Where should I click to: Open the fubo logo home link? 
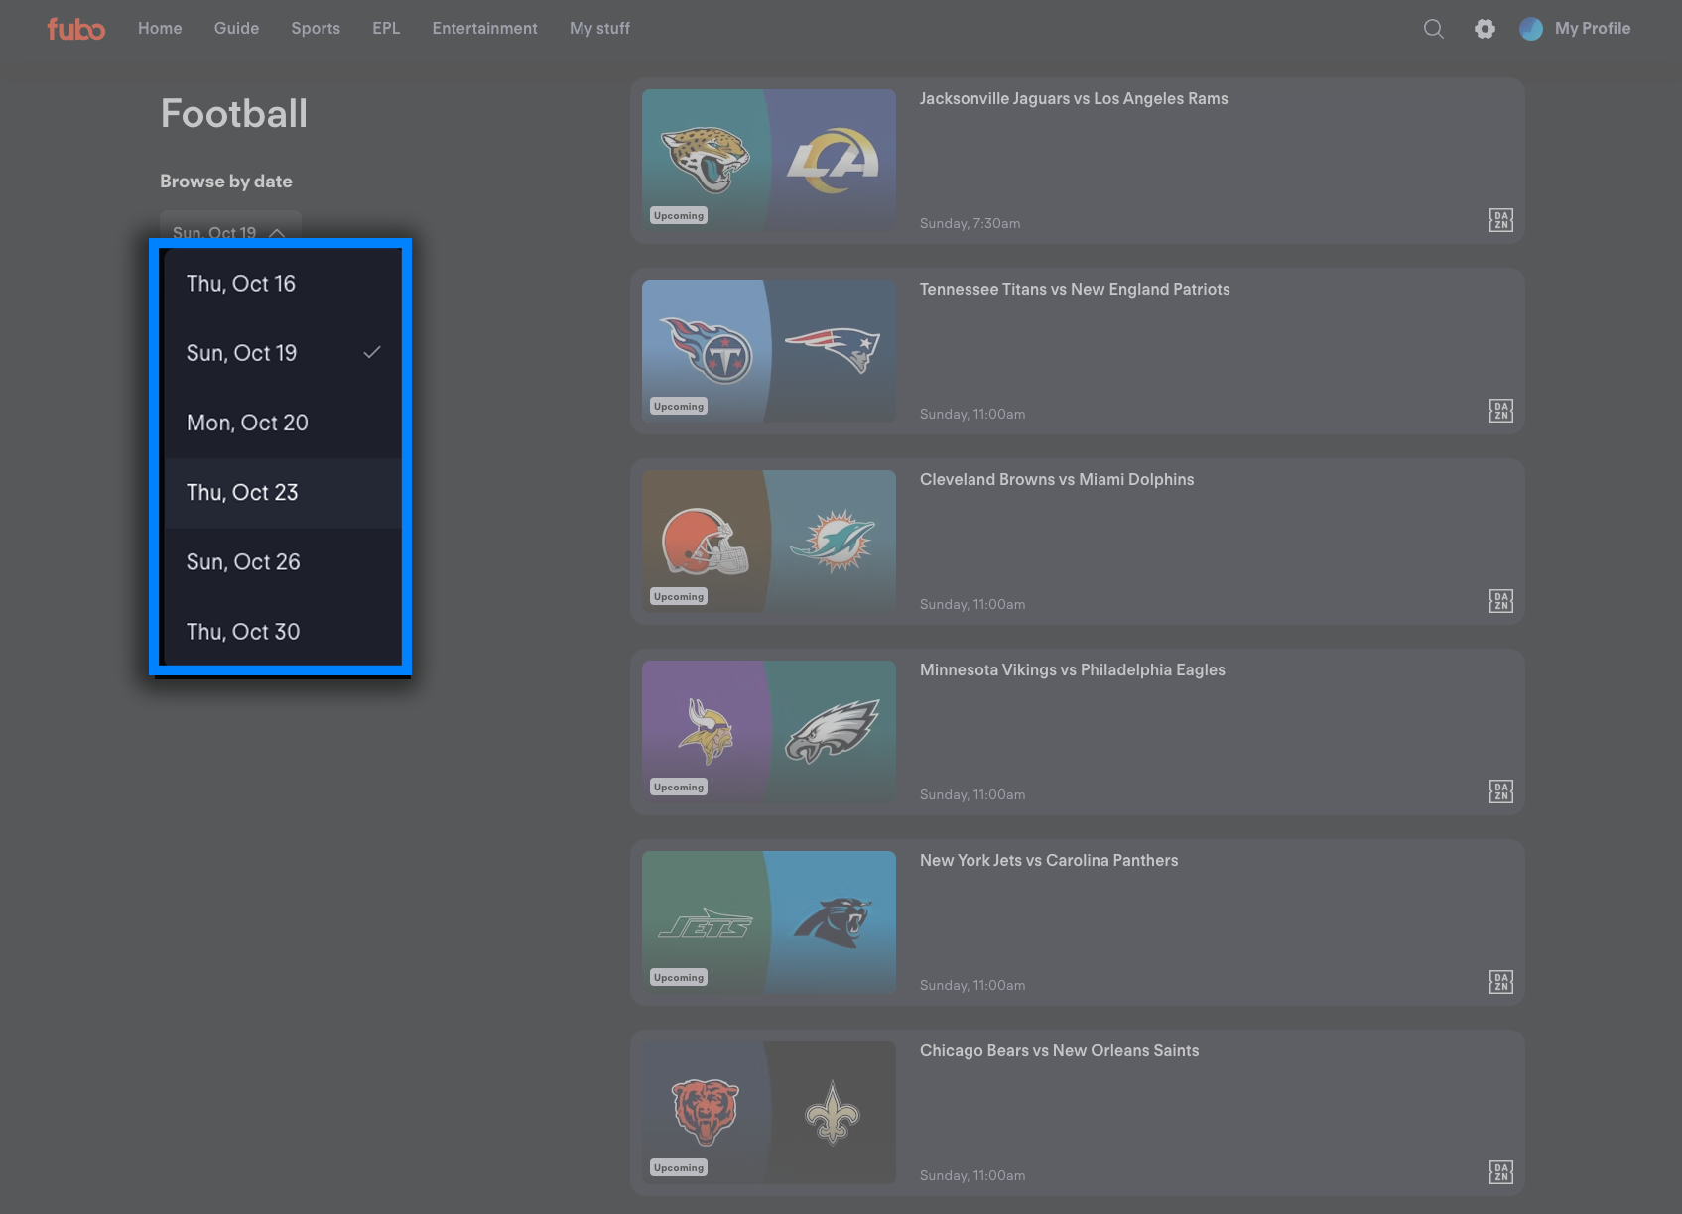tap(76, 29)
